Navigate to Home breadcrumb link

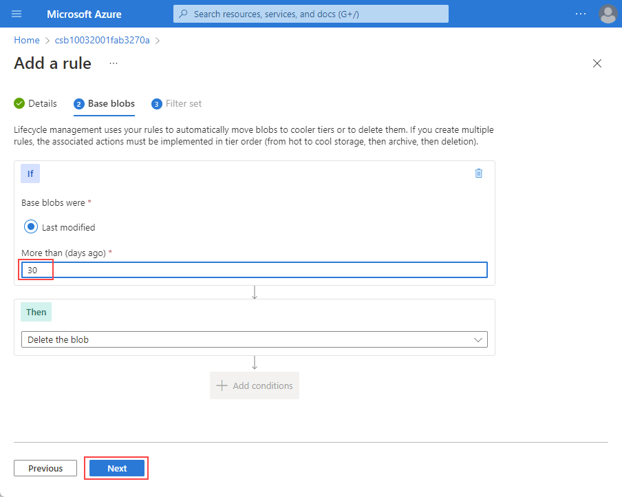point(27,40)
